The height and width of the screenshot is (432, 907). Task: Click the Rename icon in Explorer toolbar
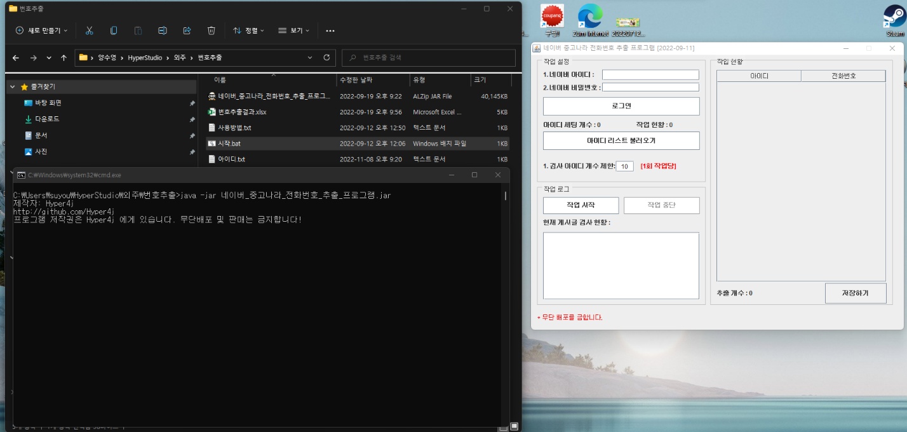point(163,30)
